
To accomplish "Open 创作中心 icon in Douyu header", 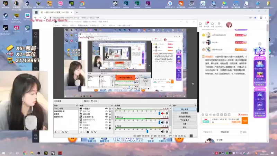I will pos(219,25).
